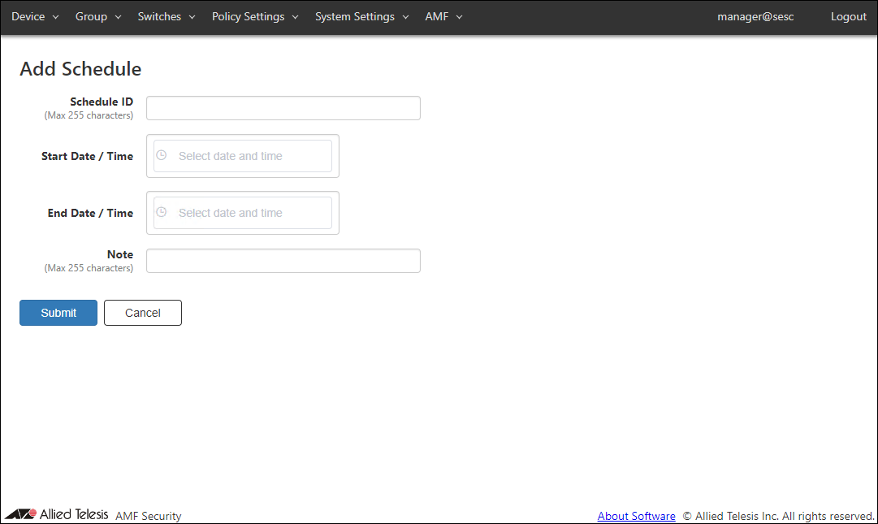Open the Policy Settings menu

[x=248, y=17]
